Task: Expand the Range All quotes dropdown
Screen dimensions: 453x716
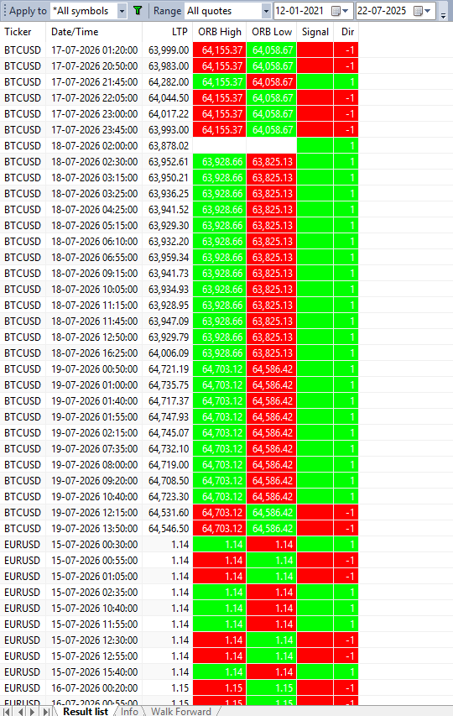Action: (267, 11)
